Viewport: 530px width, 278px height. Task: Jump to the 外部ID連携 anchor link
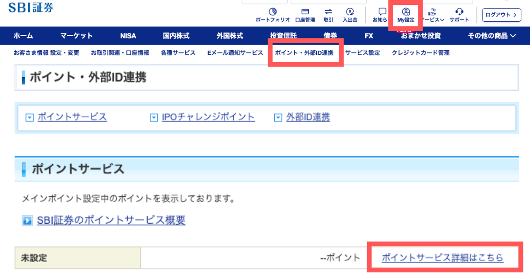(308, 117)
